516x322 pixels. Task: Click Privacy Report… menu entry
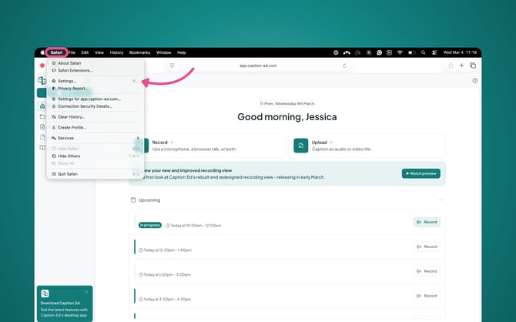point(72,88)
